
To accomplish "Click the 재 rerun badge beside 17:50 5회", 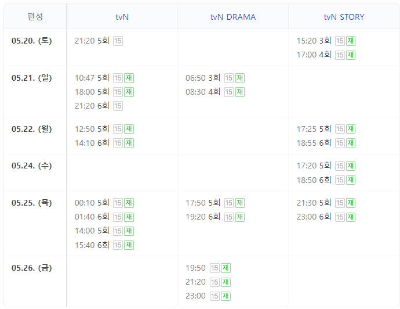I will coord(239,203).
